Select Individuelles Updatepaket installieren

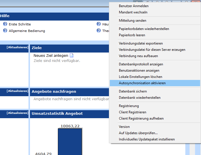[155, 139]
